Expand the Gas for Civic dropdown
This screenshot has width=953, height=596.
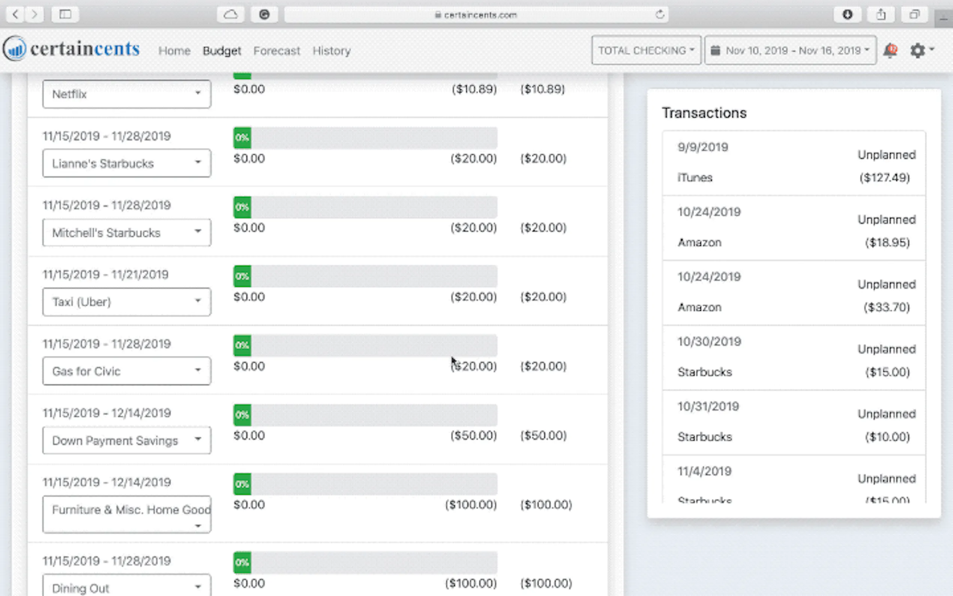(126, 371)
